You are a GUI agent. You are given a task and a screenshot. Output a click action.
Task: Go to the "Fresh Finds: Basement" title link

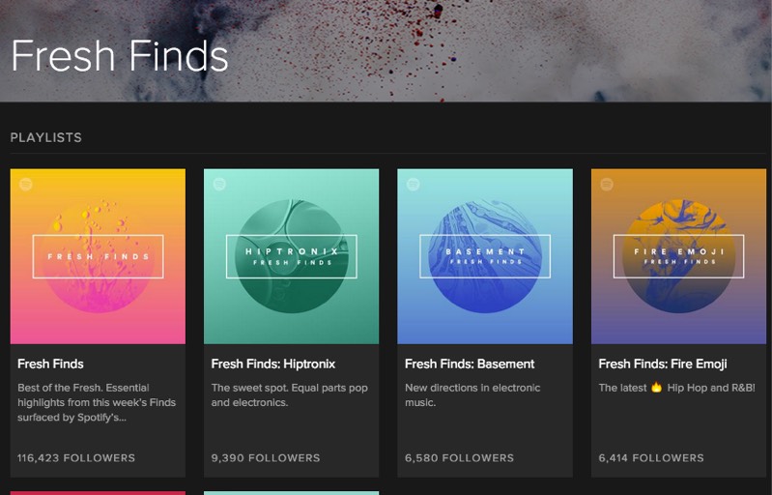coord(470,364)
